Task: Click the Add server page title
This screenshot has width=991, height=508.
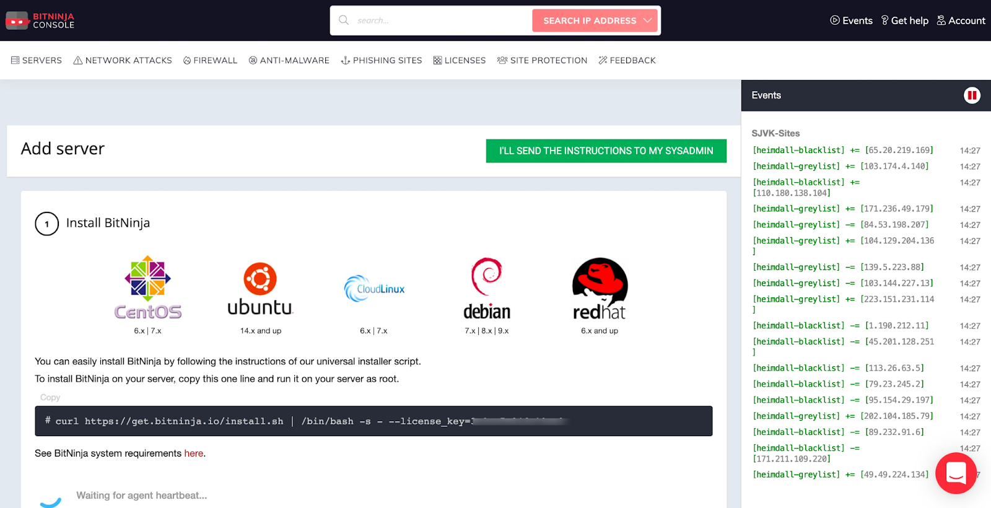Action: click(x=63, y=149)
